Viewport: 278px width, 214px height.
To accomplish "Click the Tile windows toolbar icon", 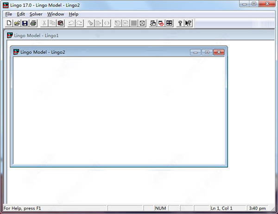I will coord(169,23).
